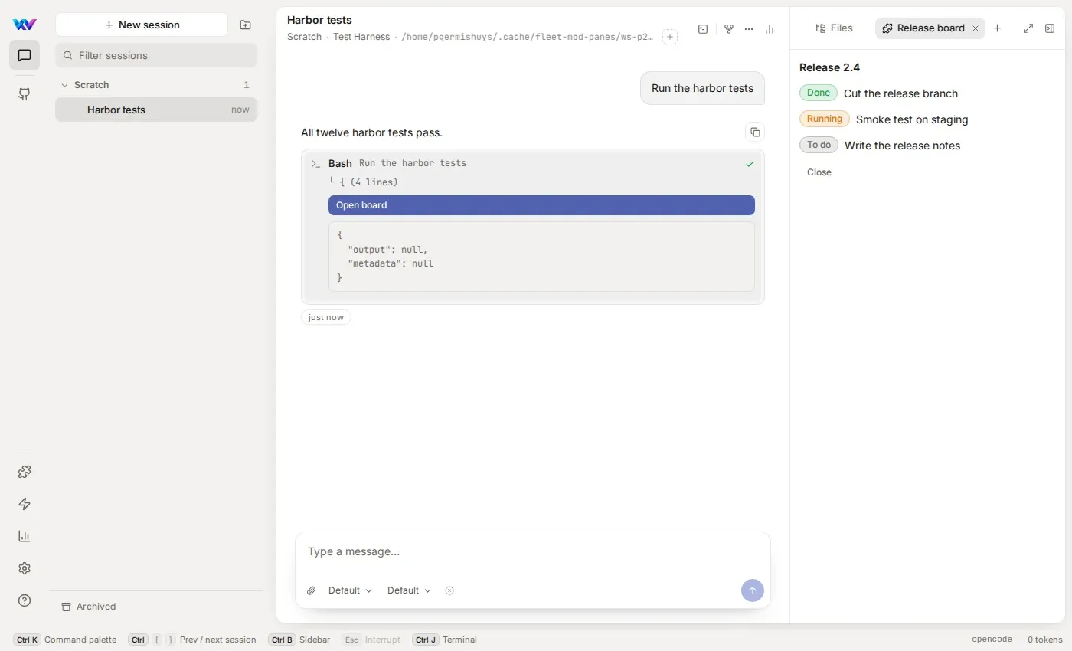
Task: Open the three-dot more menu in header
Action: (x=749, y=29)
